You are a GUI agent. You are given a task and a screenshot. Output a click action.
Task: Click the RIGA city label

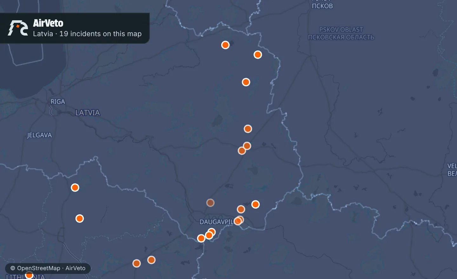58,102
